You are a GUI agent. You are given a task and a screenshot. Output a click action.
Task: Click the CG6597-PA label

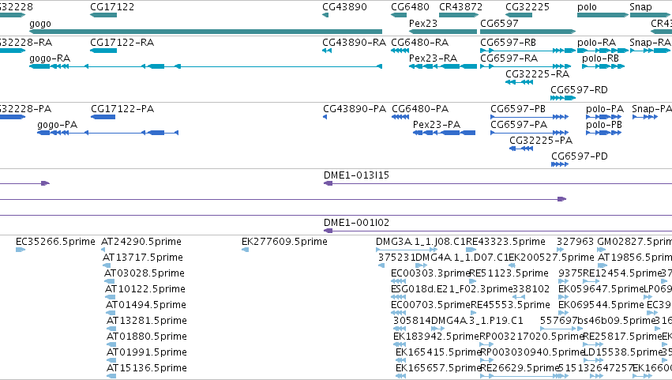click(519, 125)
